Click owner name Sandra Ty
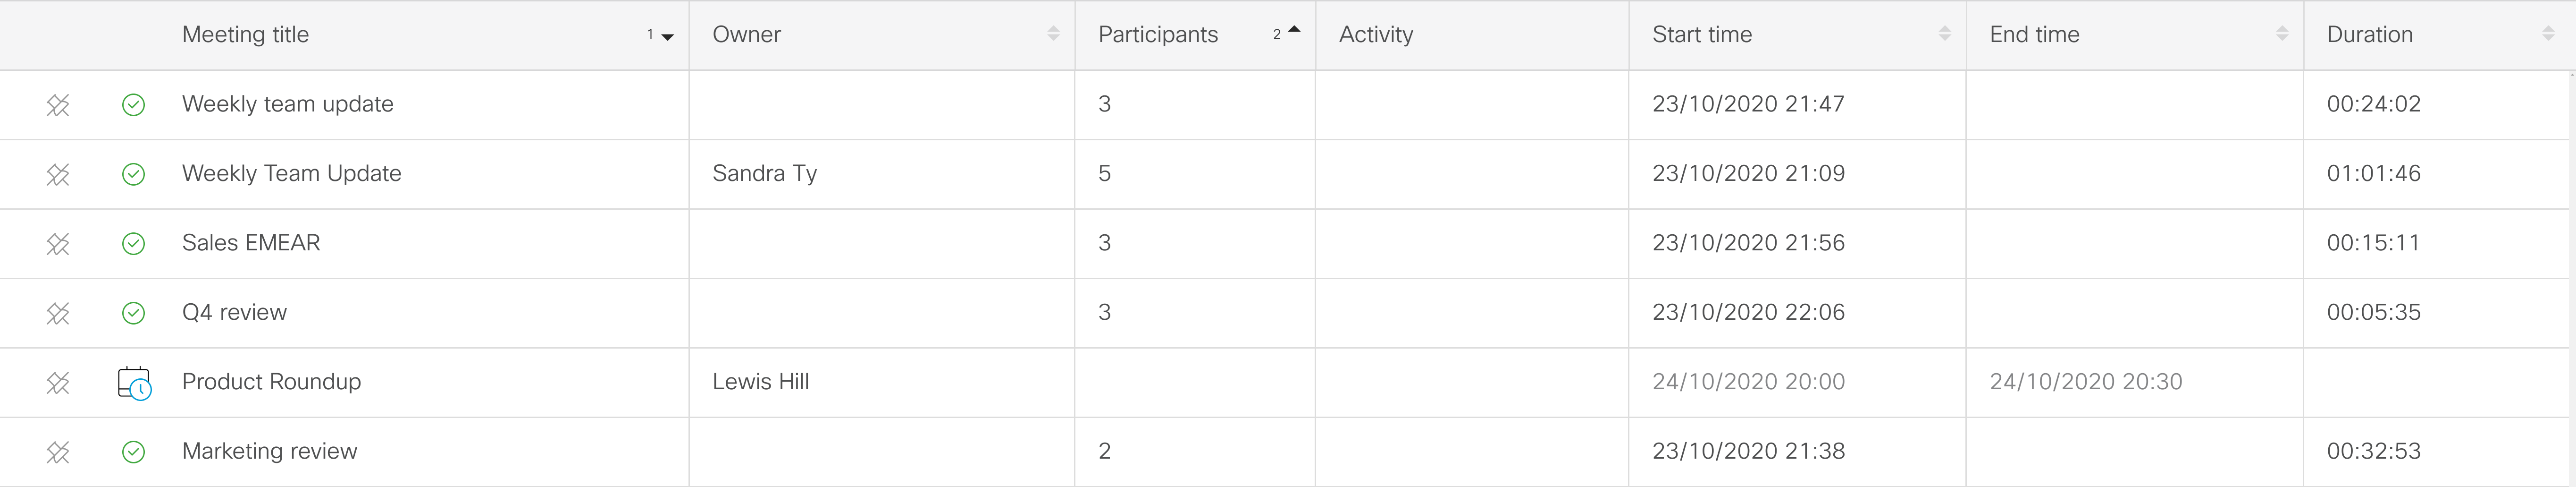The height and width of the screenshot is (487, 2576). [764, 173]
